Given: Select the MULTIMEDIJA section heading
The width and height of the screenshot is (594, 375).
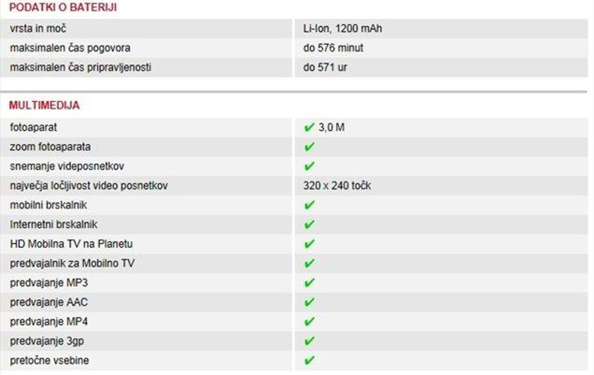Looking at the screenshot, I should pos(44,106).
